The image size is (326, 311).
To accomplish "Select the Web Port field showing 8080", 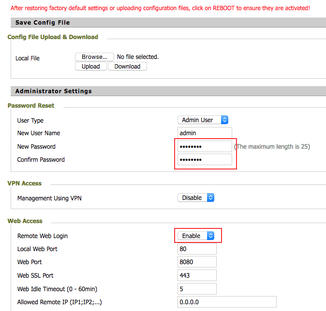I will [197, 262].
